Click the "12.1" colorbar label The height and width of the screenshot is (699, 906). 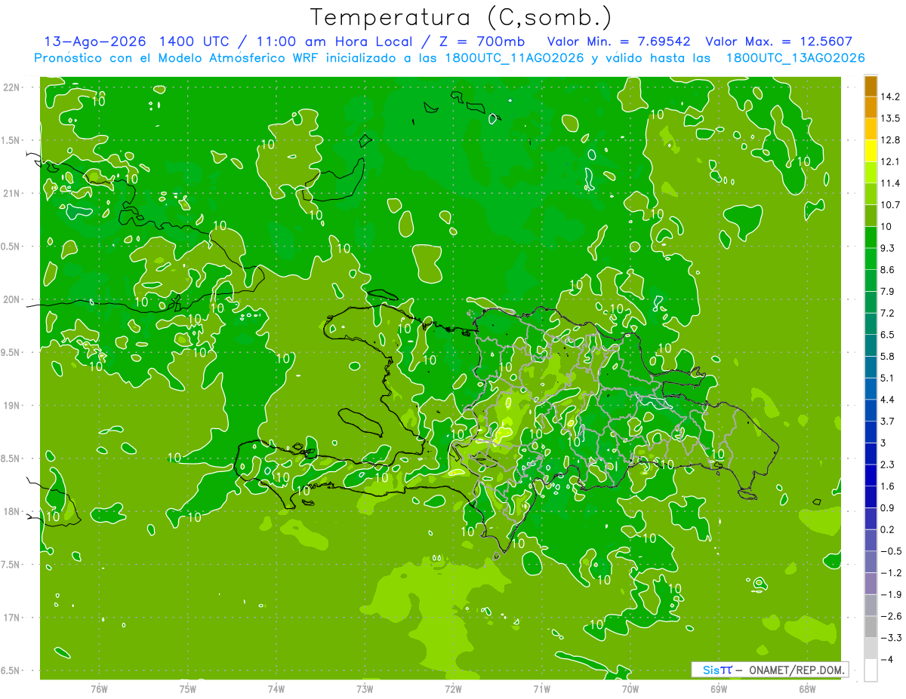[892, 161]
